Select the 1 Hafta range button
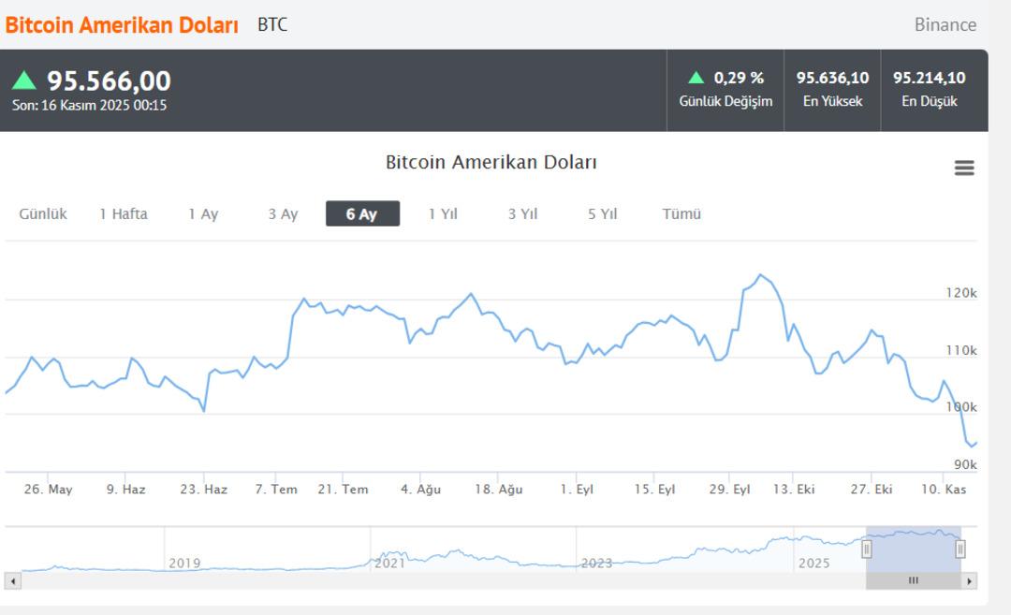The height and width of the screenshot is (615, 1011). pyautogui.click(x=124, y=213)
